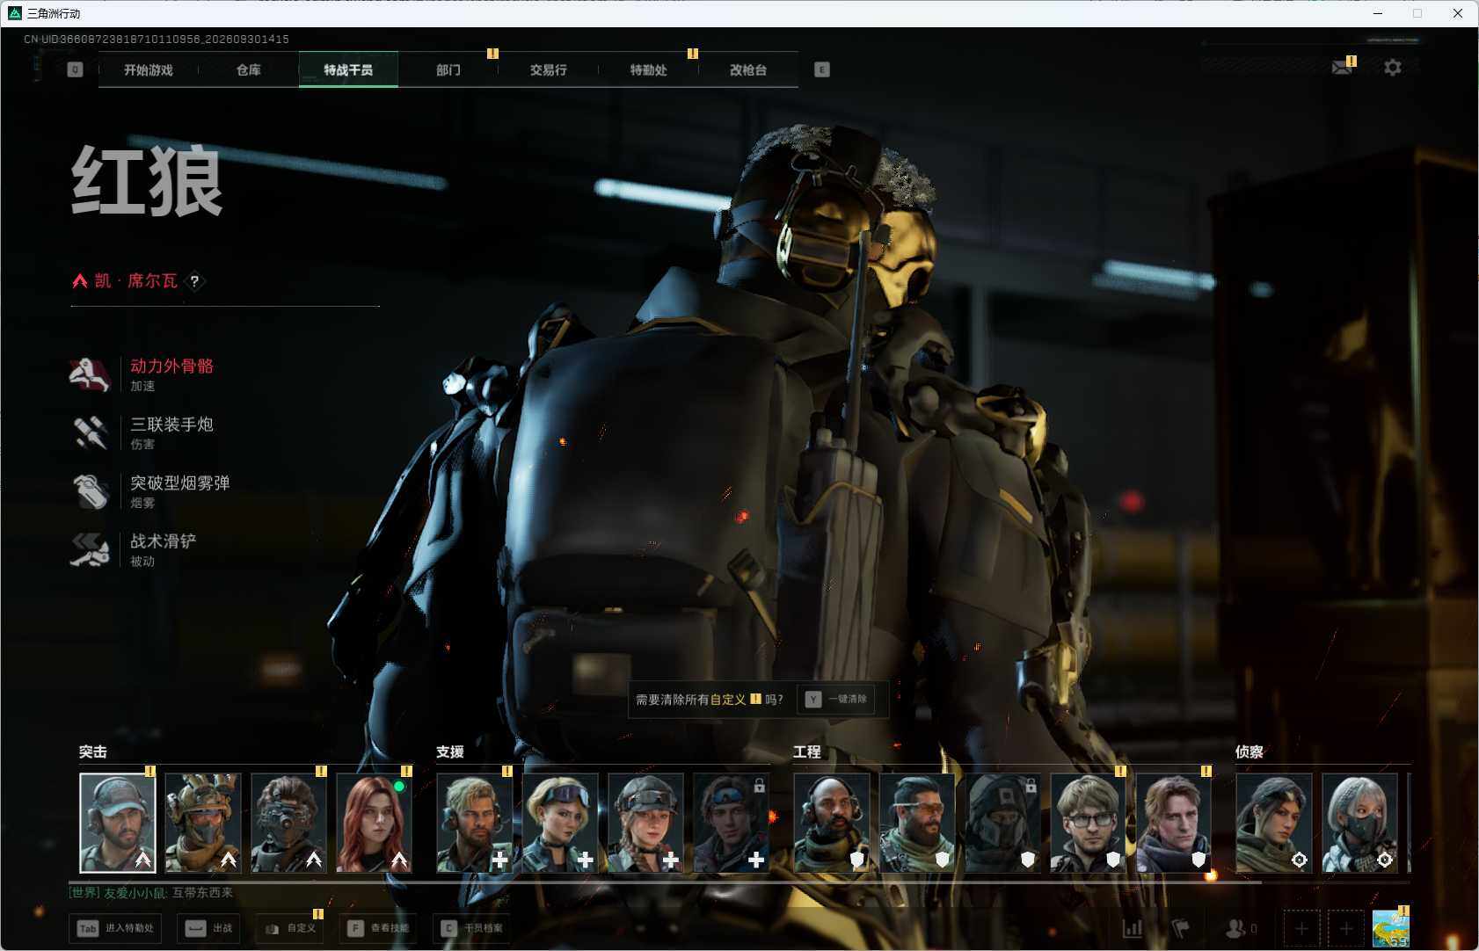Open the 自定义 customization button
Image resolution: width=1479 pixels, height=951 pixels.
pyautogui.click(x=290, y=928)
